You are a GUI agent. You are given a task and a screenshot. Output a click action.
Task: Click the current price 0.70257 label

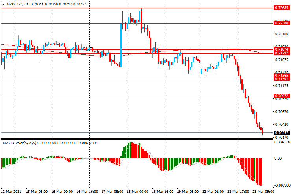coord(282,133)
